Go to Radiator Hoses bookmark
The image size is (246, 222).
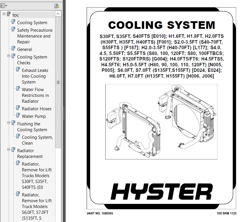[36, 109]
